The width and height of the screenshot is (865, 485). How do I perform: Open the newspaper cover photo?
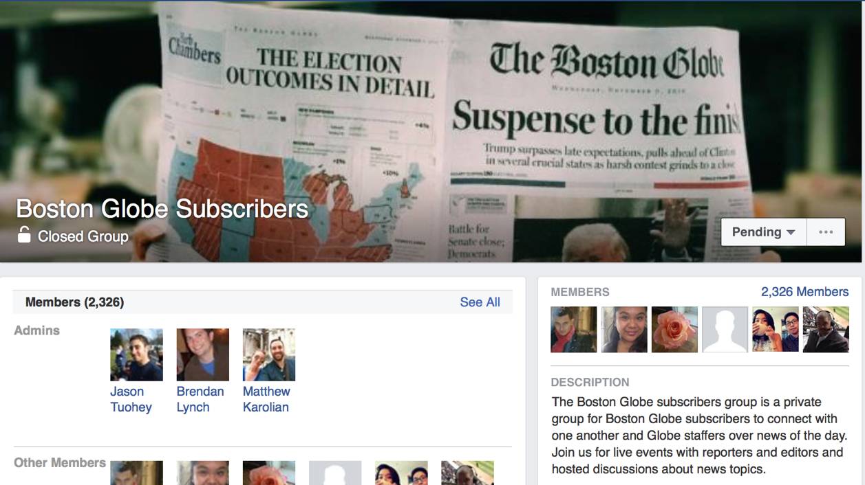pos(432,103)
